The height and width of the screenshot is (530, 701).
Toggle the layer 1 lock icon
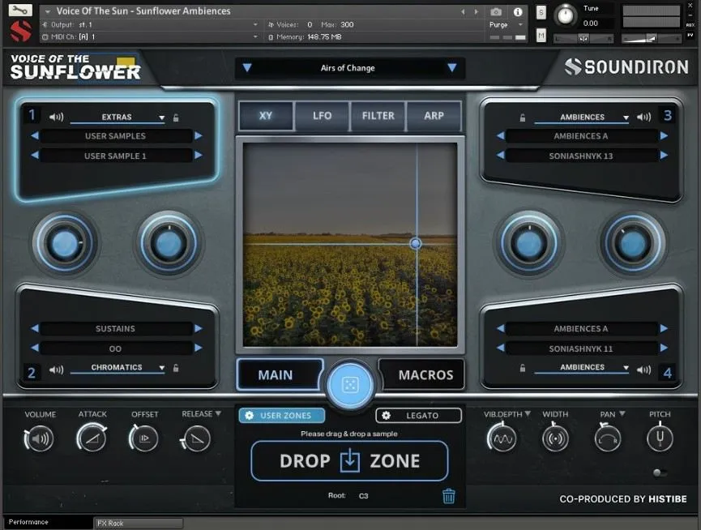176,118
